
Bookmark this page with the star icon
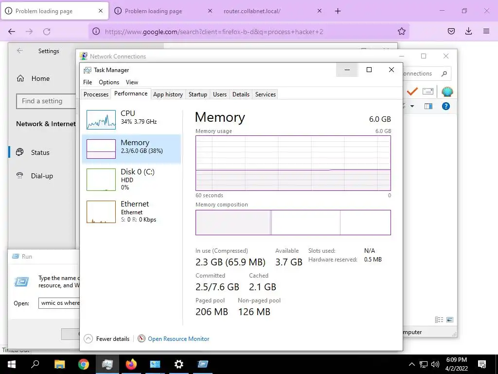401,32
